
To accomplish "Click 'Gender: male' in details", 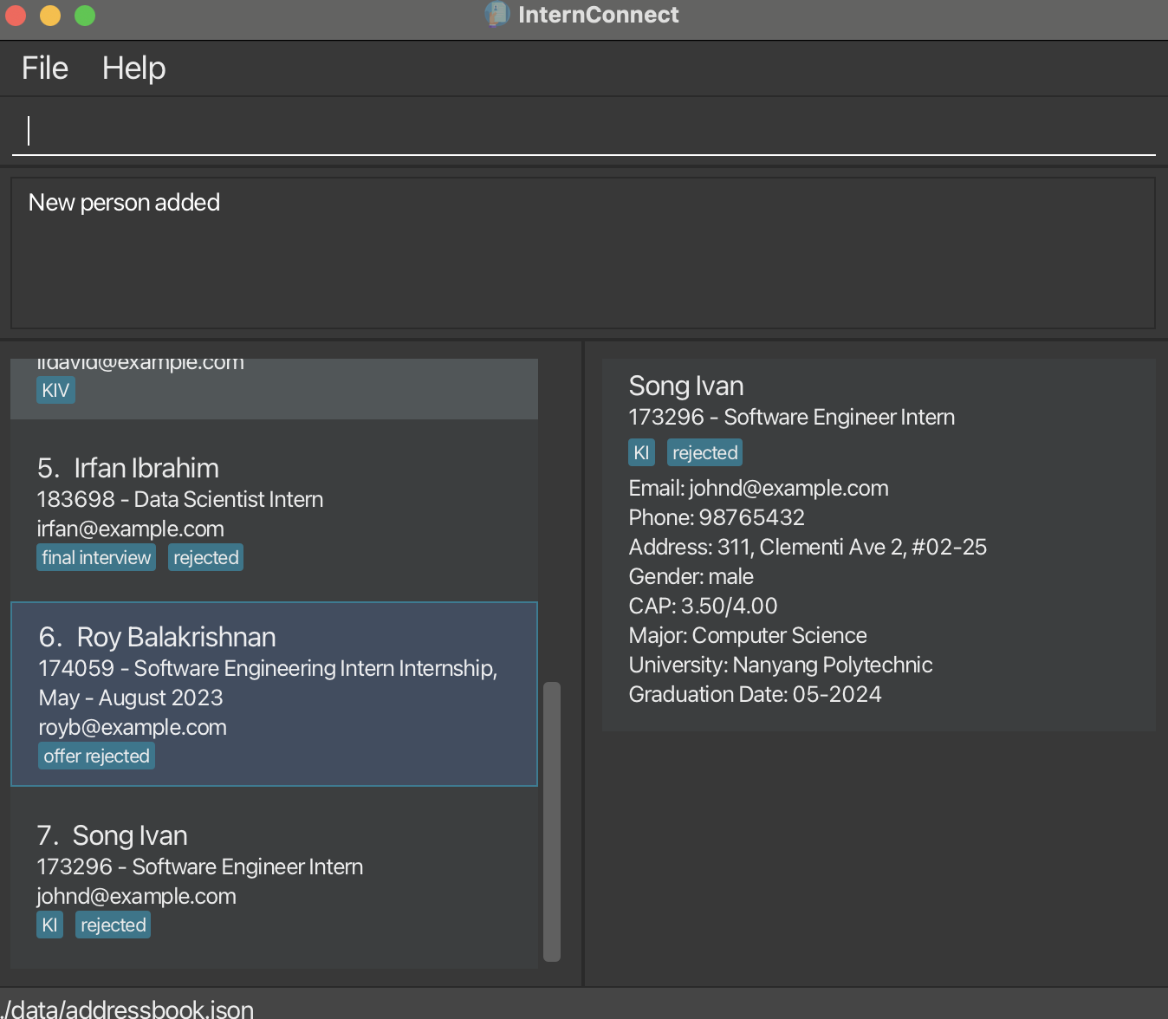I will point(691,577).
